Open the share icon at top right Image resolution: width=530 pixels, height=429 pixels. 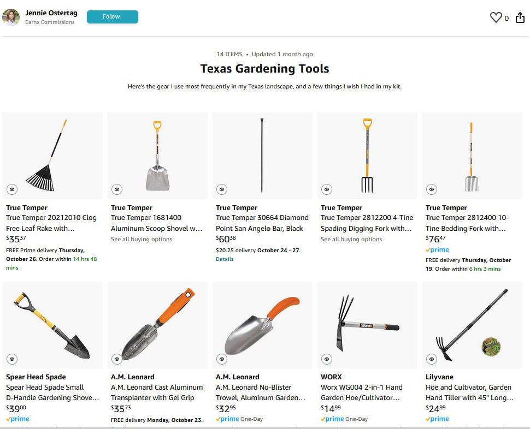click(x=520, y=17)
